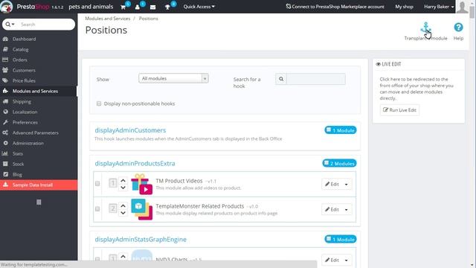Open the customers notification icon

coord(138,7)
